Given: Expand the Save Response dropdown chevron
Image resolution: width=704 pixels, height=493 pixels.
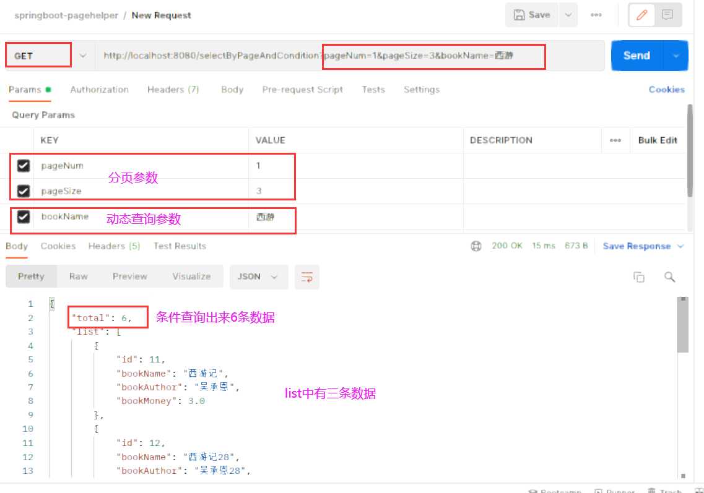Looking at the screenshot, I should click(680, 246).
